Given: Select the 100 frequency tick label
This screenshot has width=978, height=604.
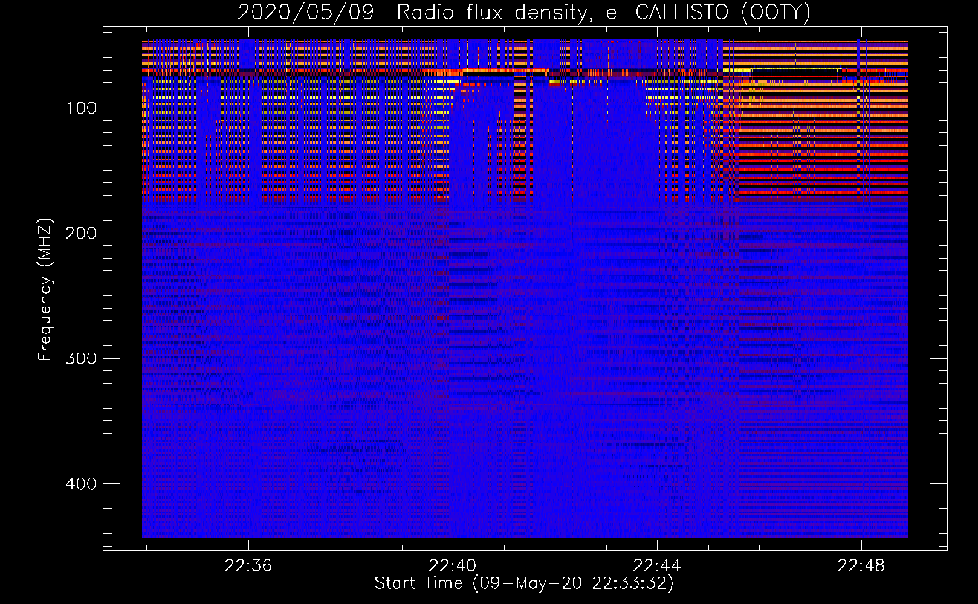Looking at the screenshot, I should tap(81, 108).
